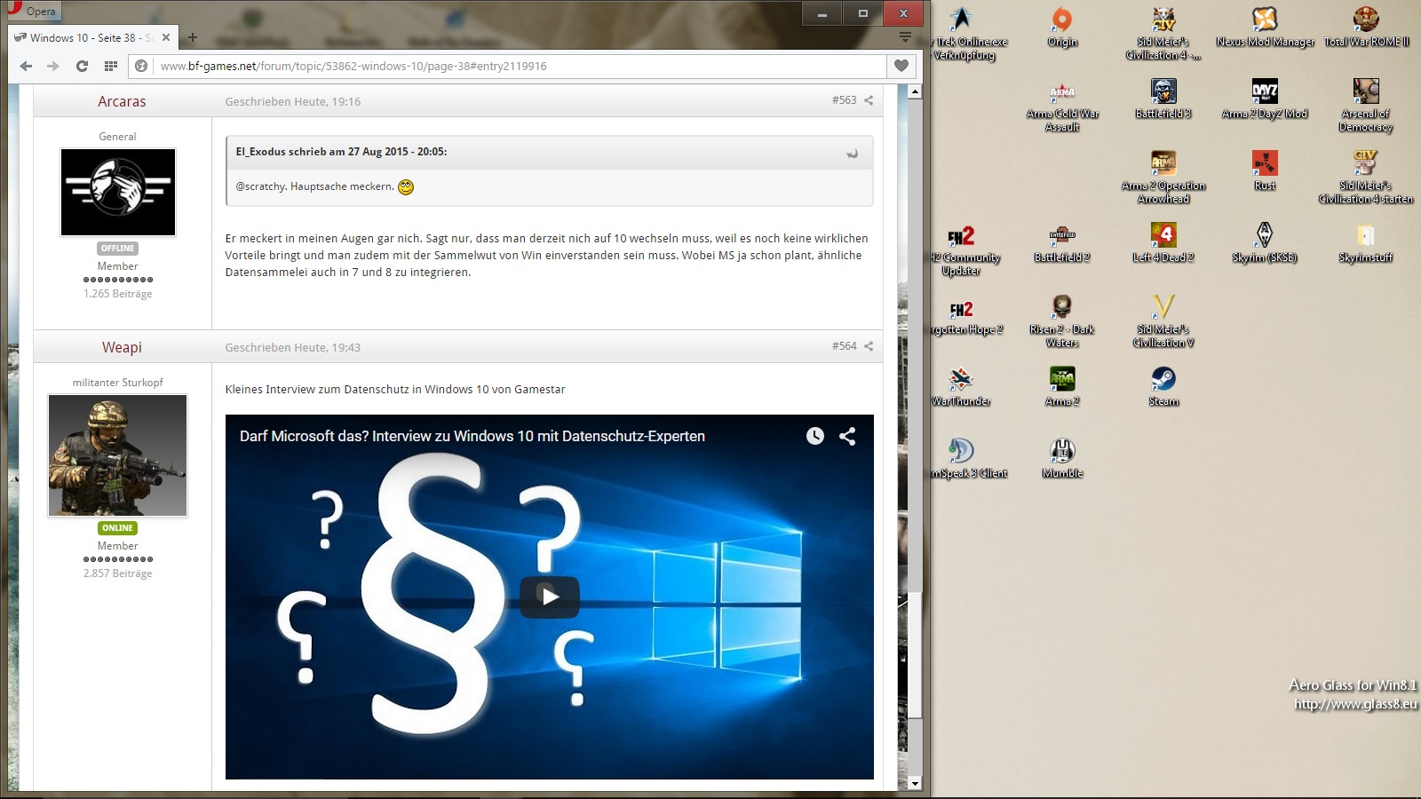Click the browser reload button
The image size is (1421, 799).
[x=82, y=66]
